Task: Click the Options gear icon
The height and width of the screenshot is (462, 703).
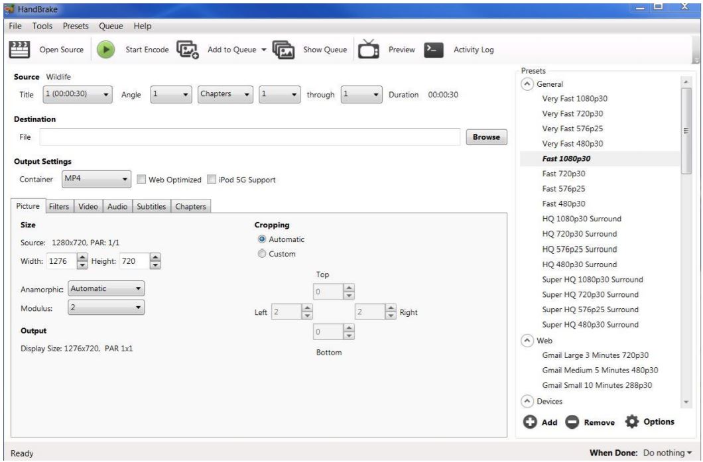Action: (632, 422)
